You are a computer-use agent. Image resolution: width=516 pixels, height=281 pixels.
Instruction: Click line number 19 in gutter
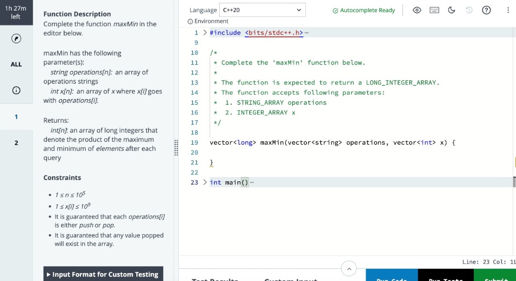click(x=194, y=142)
